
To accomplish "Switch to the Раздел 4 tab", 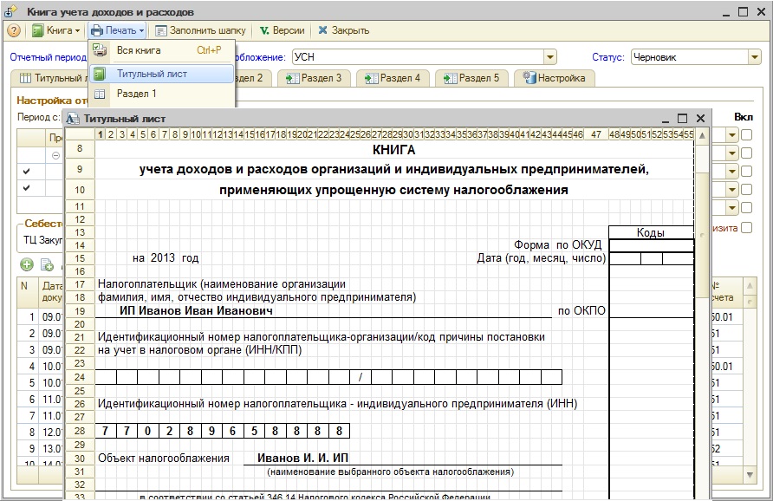I will click(393, 78).
